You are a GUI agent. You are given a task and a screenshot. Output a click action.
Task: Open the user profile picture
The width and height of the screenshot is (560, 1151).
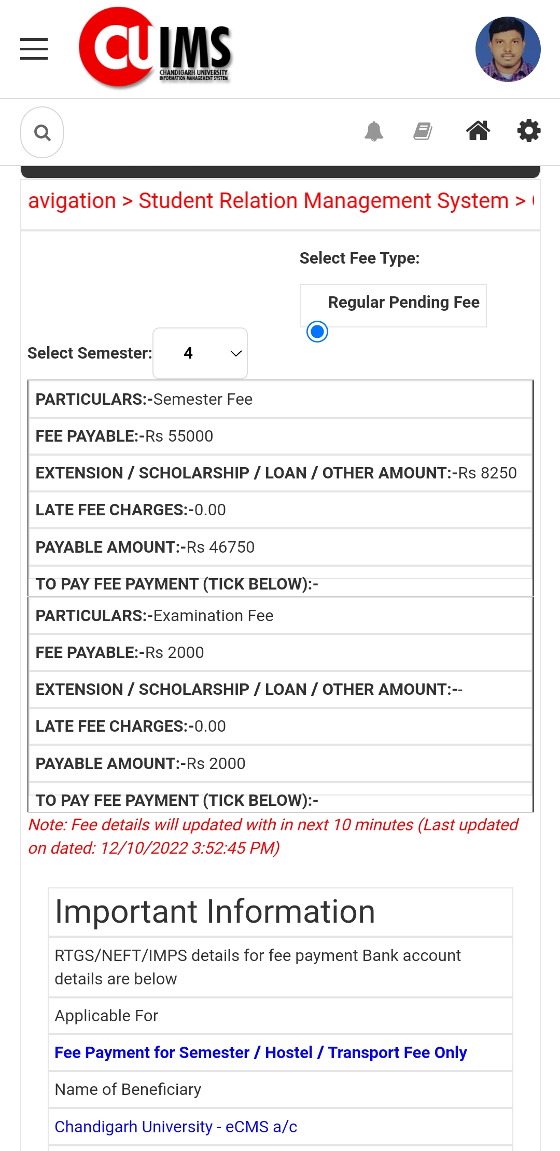click(508, 49)
